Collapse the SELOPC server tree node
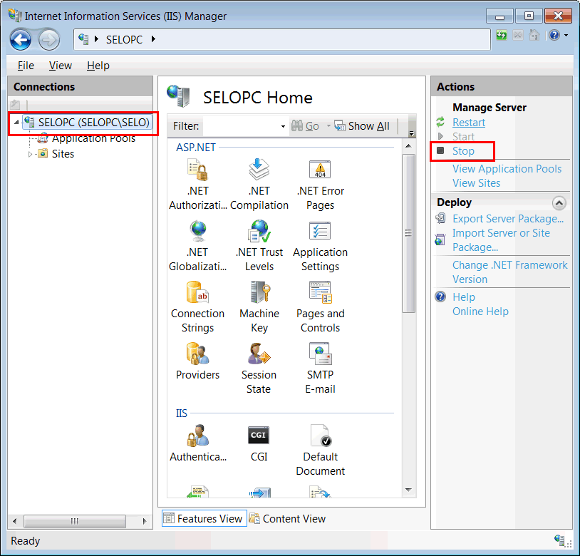This screenshot has height=556, width=580. pyautogui.click(x=16, y=122)
